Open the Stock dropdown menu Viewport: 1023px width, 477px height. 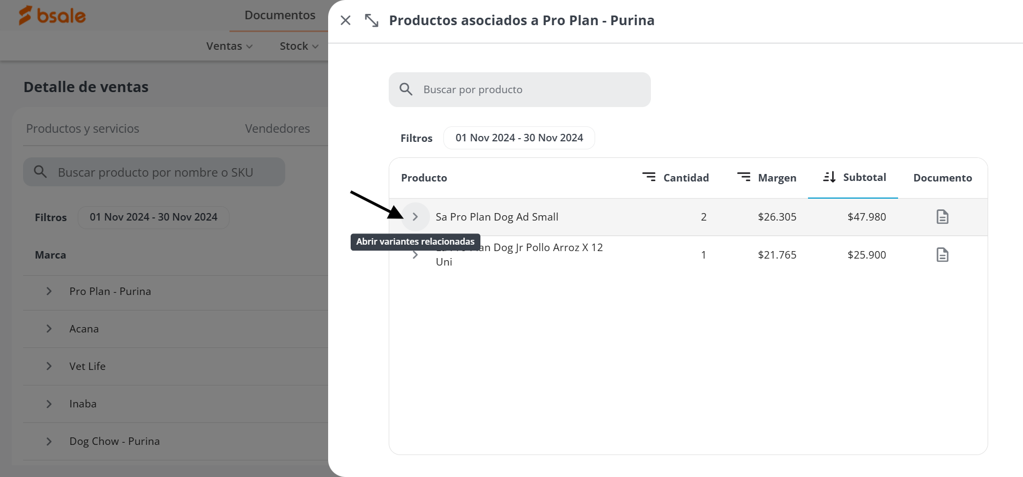pyautogui.click(x=299, y=46)
